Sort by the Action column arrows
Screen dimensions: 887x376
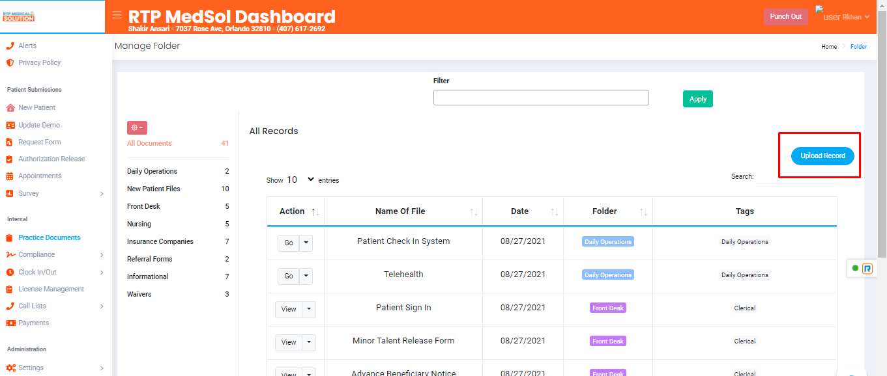click(315, 211)
